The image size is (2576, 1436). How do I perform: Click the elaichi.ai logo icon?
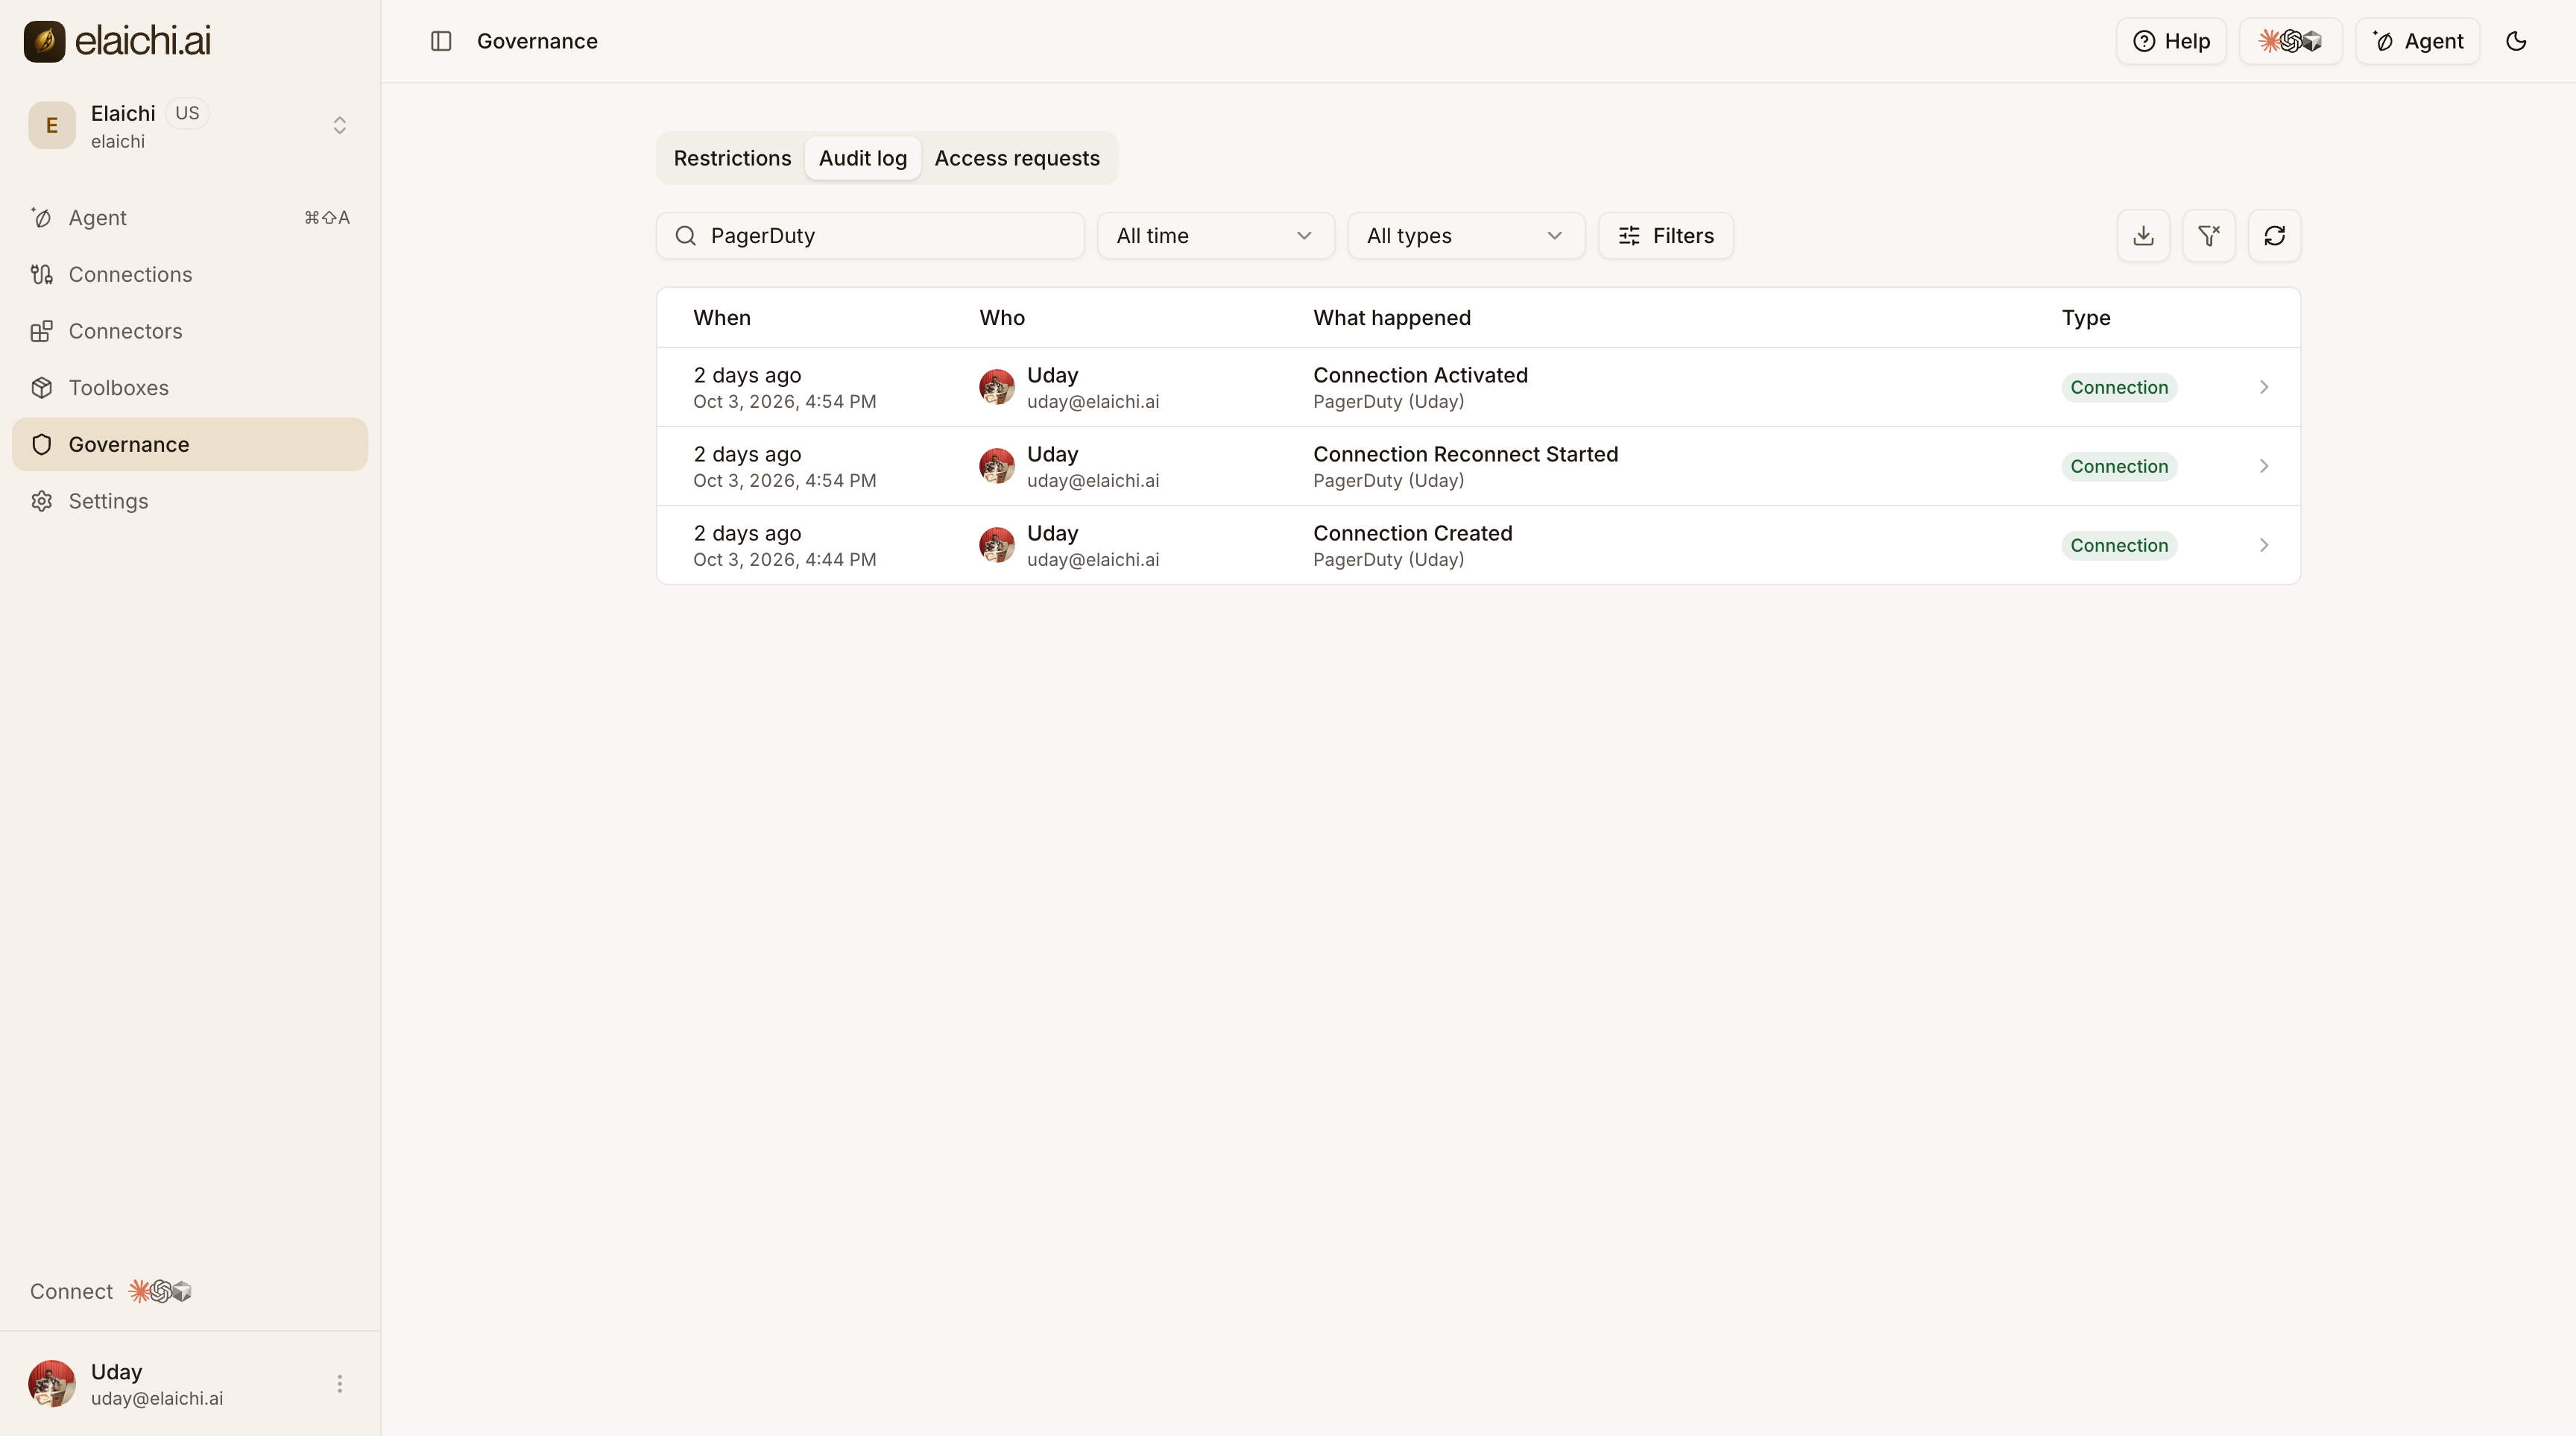[44, 41]
